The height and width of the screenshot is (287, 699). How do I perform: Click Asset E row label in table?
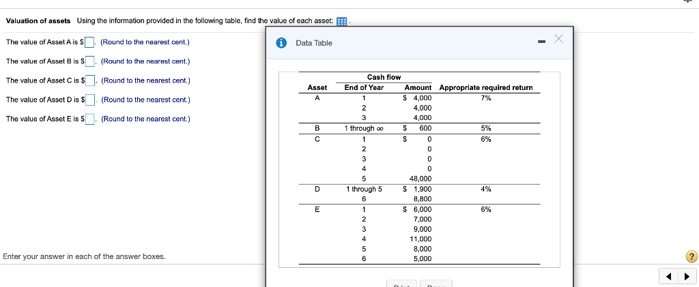pyautogui.click(x=317, y=209)
